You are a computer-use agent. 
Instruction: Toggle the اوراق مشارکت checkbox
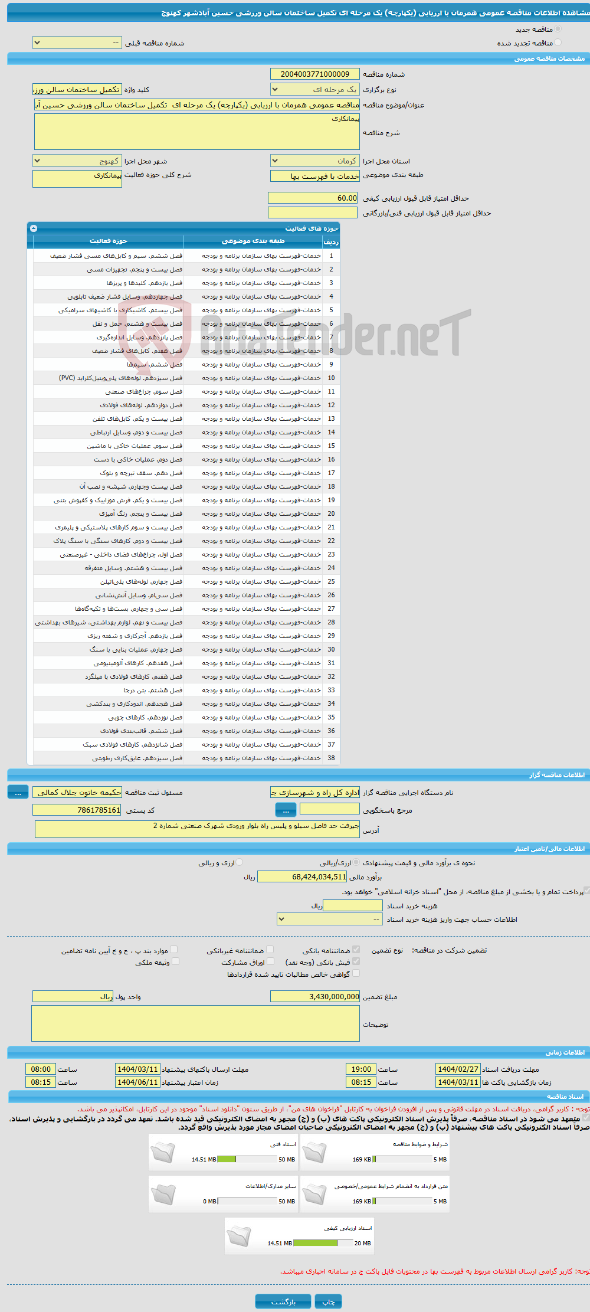(x=270, y=961)
